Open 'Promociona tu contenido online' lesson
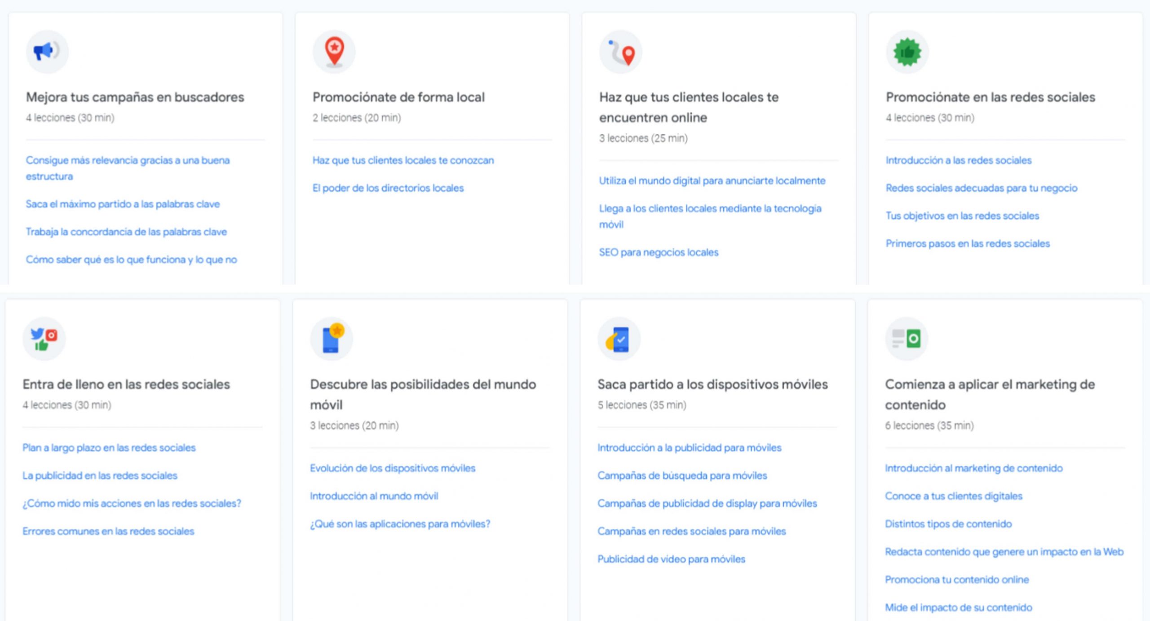Viewport: 1150px width, 621px height. click(956, 579)
